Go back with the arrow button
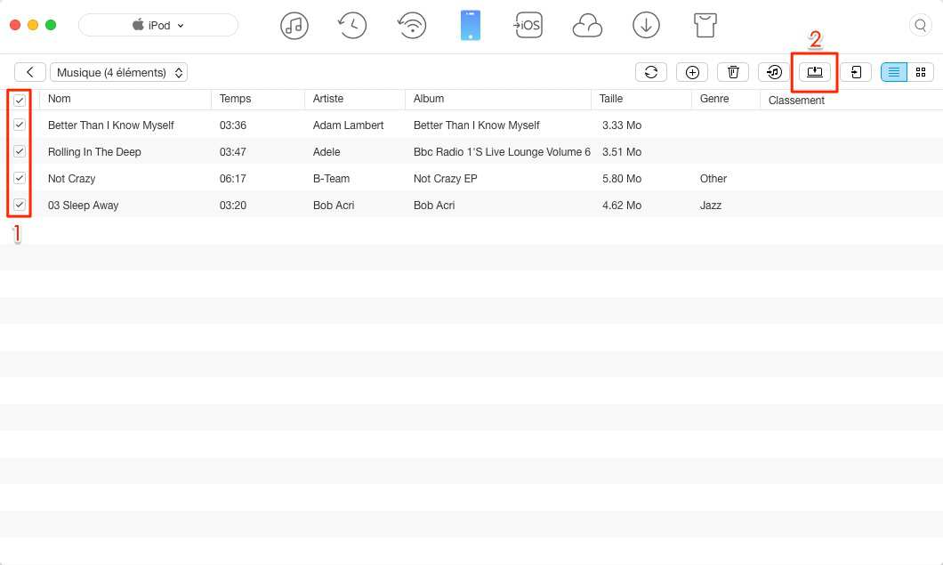The image size is (943, 565). point(30,72)
